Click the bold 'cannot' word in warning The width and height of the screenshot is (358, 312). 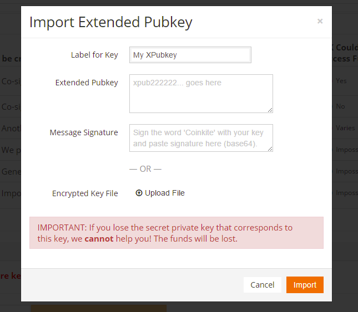[99, 239]
